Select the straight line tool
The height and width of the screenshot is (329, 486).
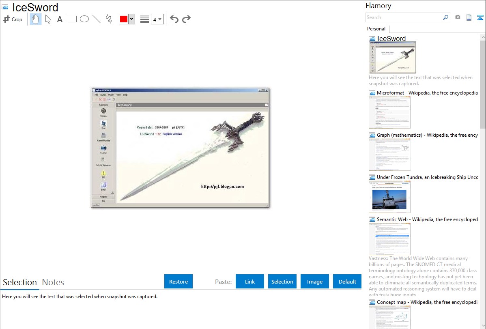point(97,19)
